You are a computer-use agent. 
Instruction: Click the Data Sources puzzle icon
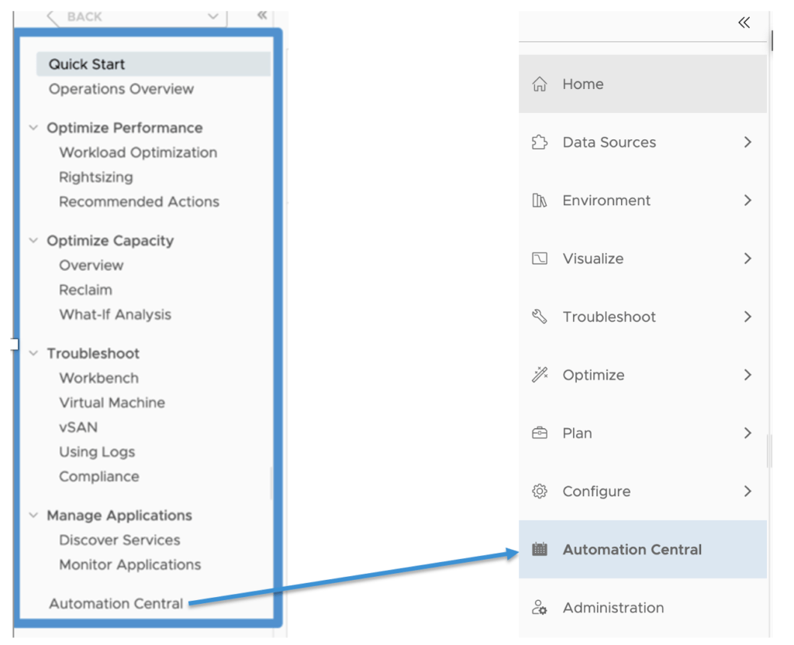(540, 142)
